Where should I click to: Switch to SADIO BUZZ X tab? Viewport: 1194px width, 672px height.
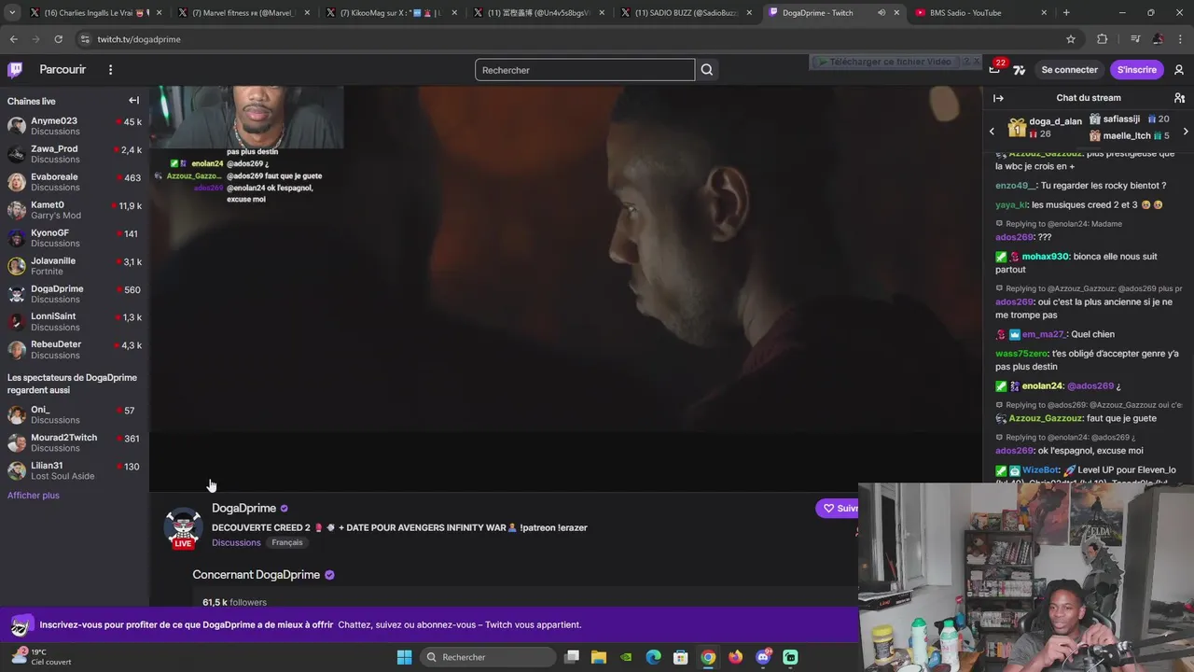[684, 13]
